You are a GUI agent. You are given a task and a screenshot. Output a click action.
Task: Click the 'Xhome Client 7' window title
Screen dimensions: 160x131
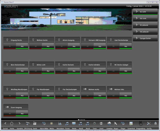(9, 2)
